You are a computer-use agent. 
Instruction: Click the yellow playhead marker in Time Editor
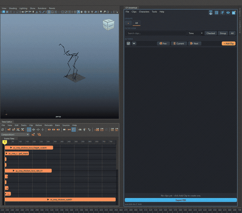click(x=4, y=142)
